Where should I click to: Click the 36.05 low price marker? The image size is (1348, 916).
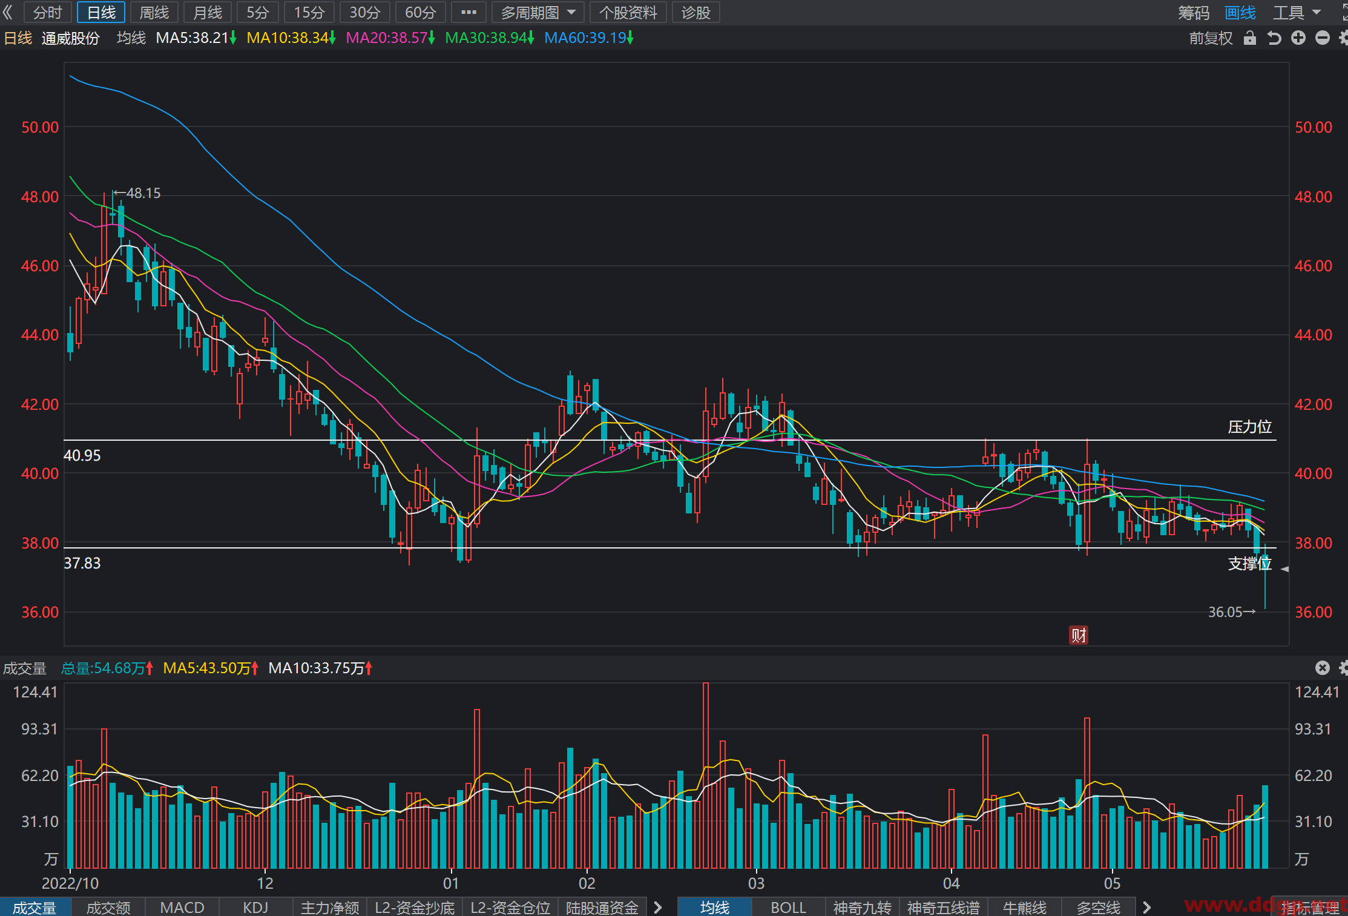[1232, 612]
